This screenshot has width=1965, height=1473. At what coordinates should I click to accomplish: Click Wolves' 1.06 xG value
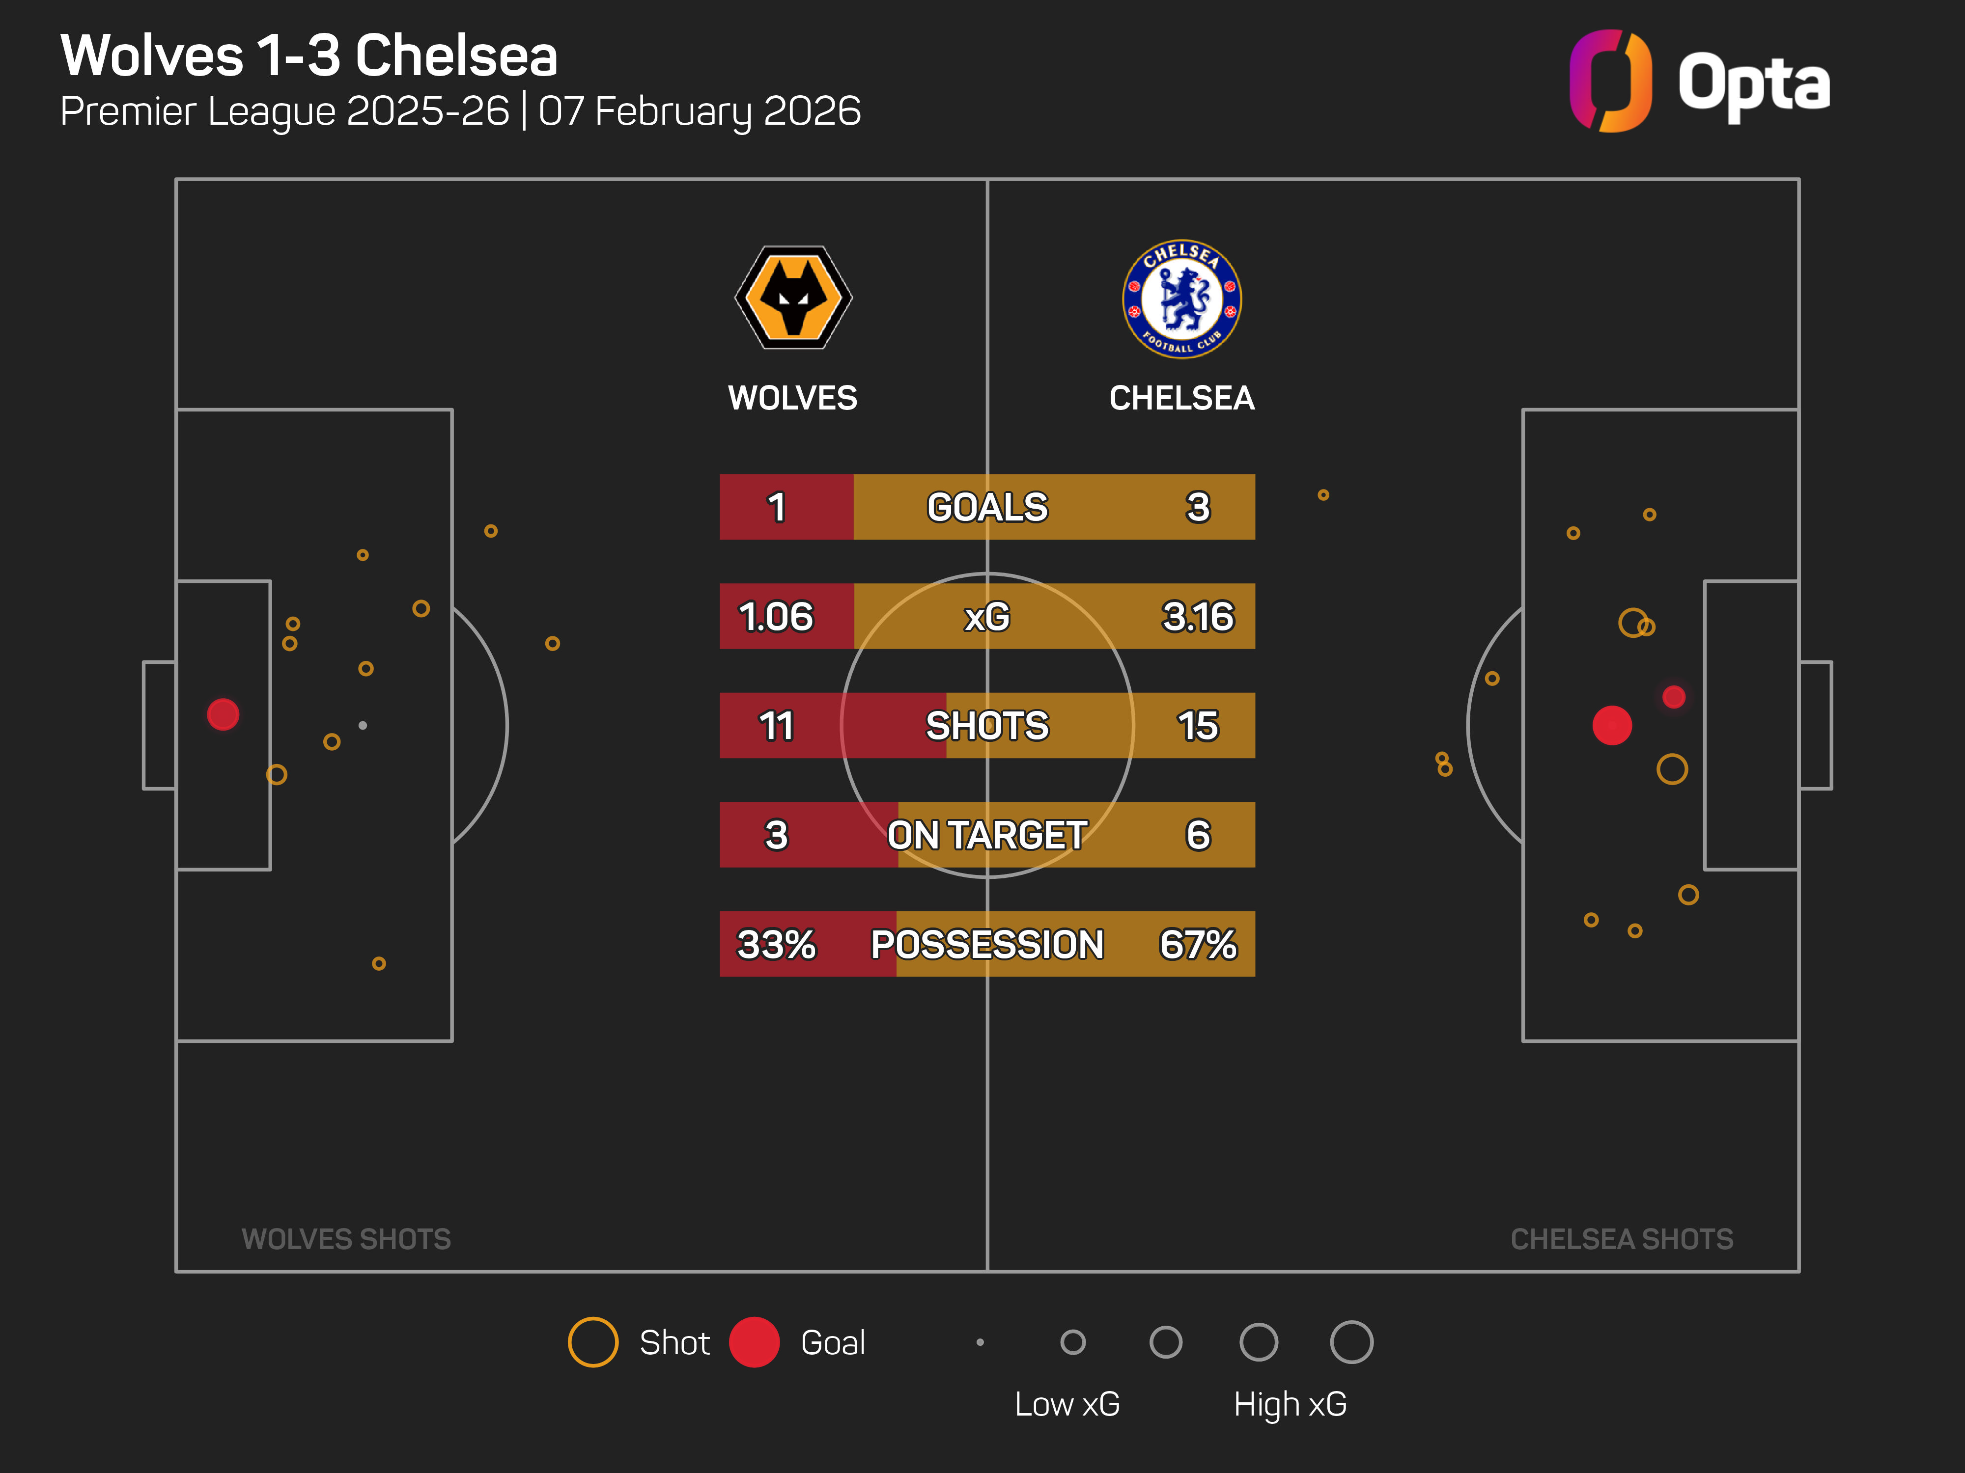(776, 616)
